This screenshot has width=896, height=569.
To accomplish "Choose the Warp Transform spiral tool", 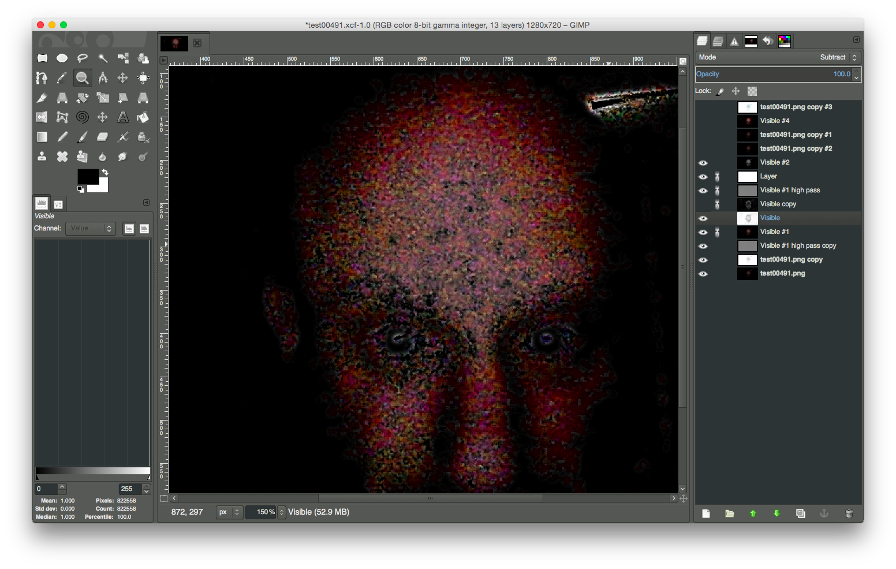I will (83, 117).
